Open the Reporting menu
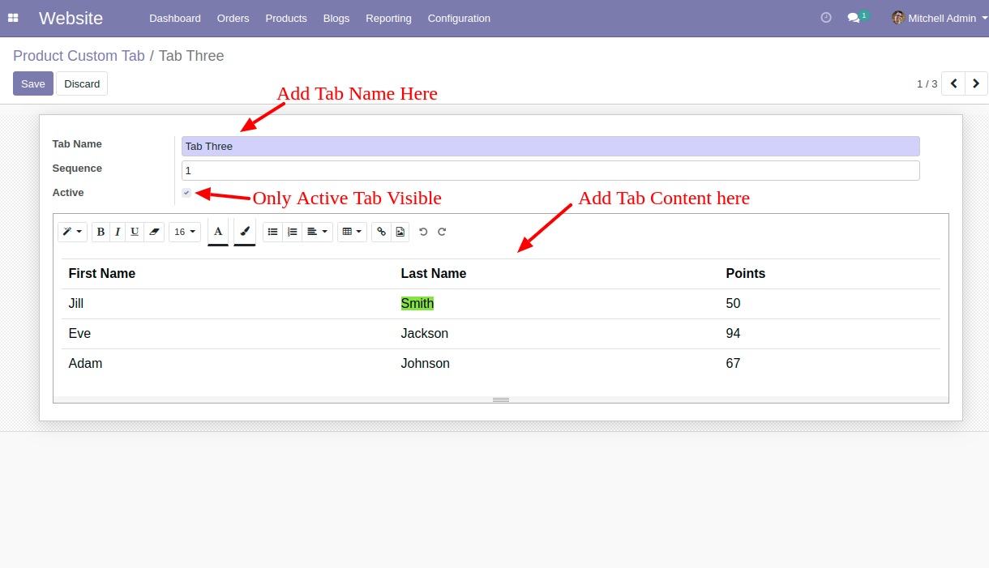The image size is (989, 568). (388, 18)
